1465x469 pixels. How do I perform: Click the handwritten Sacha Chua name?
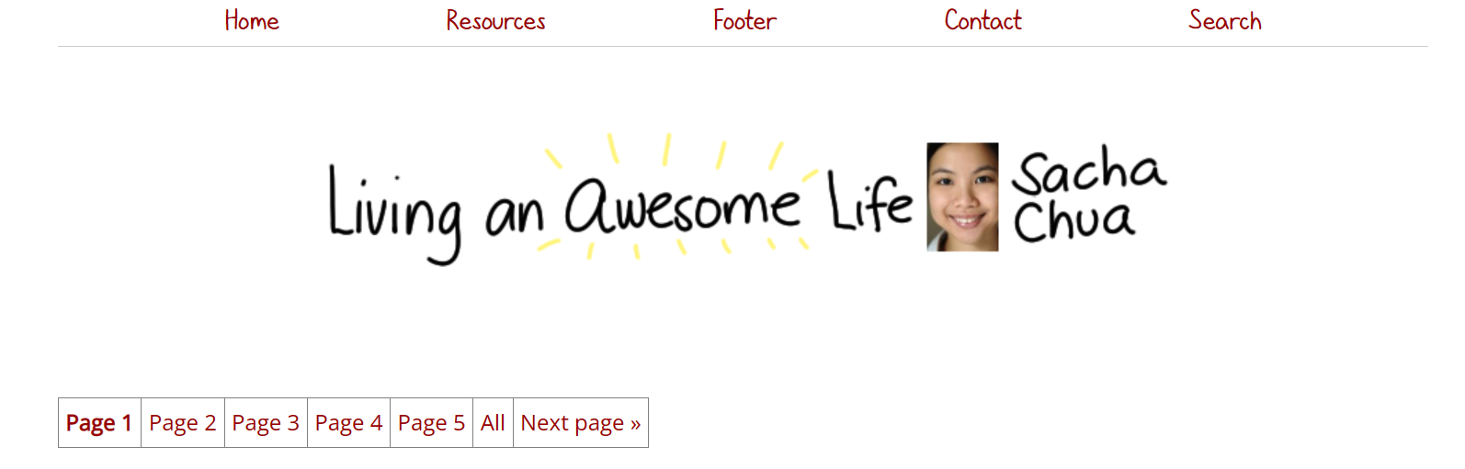click(x=1089, y=195)
